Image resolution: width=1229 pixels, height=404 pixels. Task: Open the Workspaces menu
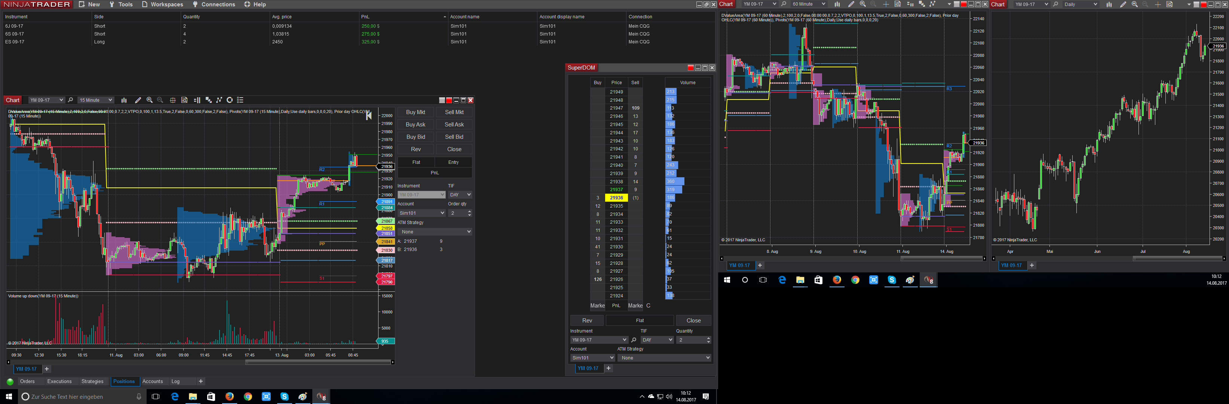(x=162, y=4)
